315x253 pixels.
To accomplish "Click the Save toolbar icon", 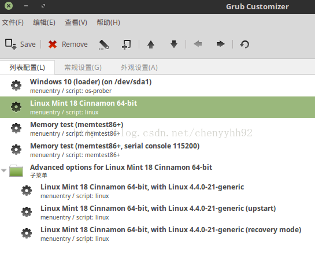I will point(10,44).
